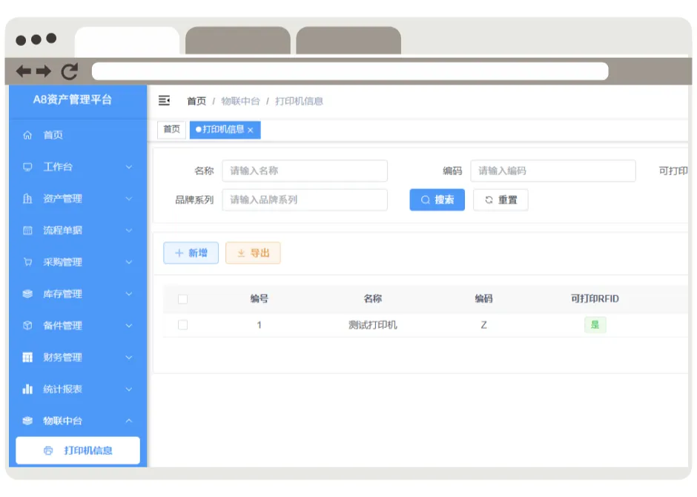Viewport: 697px width, 497px height.
Task: Open 打印机信息 submenu item
Action: pyautogui.click(x=78, y=451)
